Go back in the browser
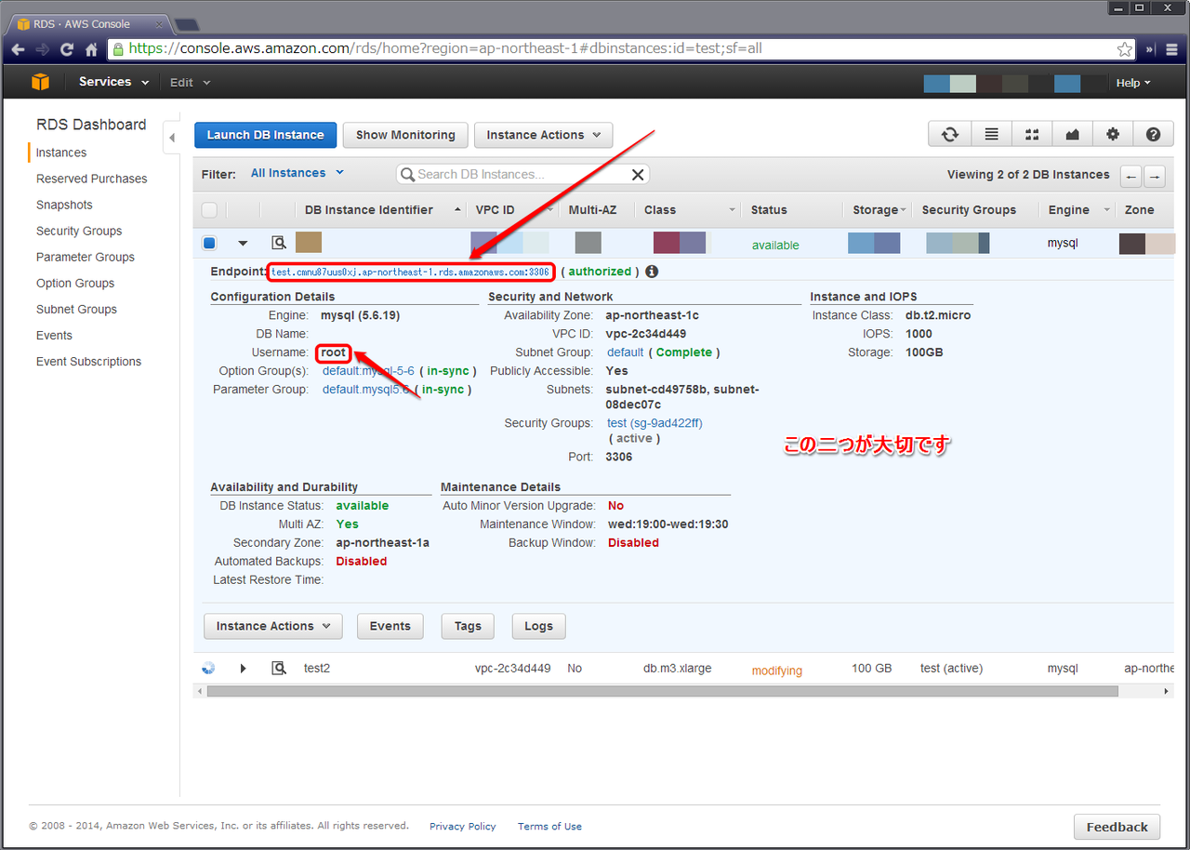 (x=18, y=48)
